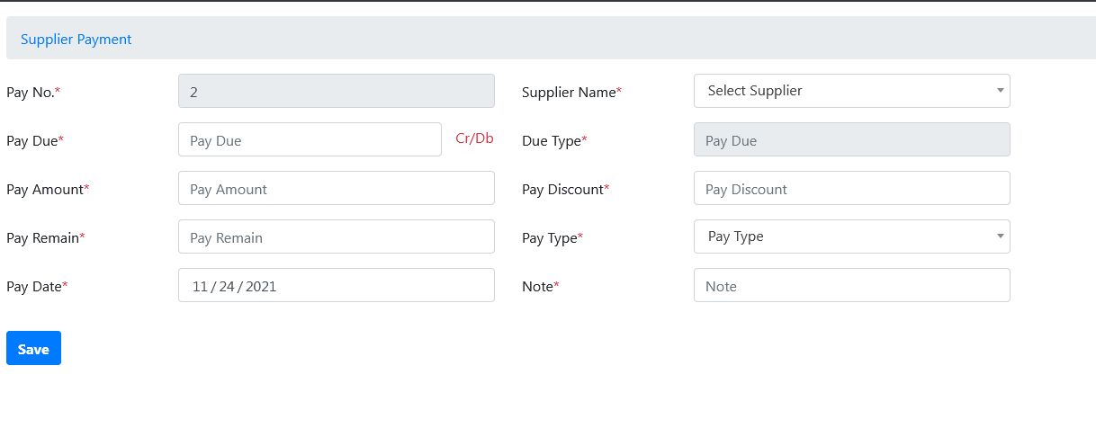
Task: Click the Supplier Payment header link
Action: [x=76, y=40]
